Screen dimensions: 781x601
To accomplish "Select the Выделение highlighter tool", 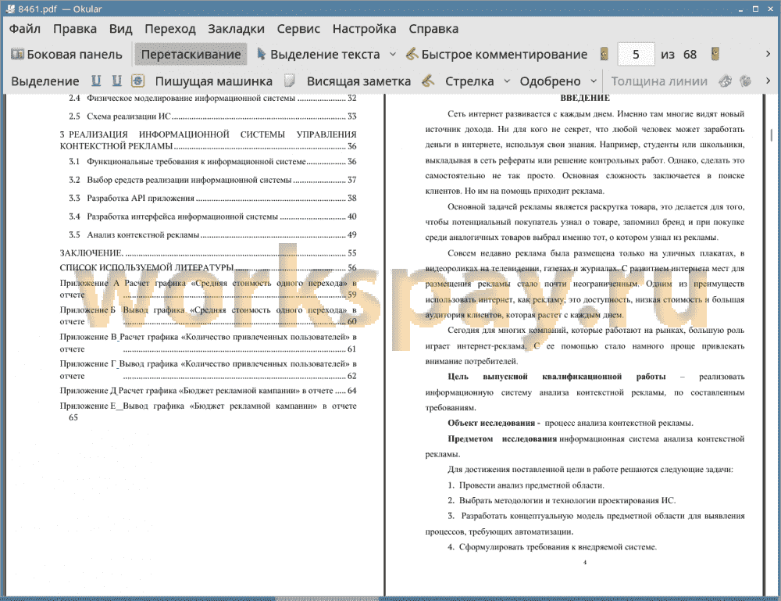I will click(x=45, y=81).
